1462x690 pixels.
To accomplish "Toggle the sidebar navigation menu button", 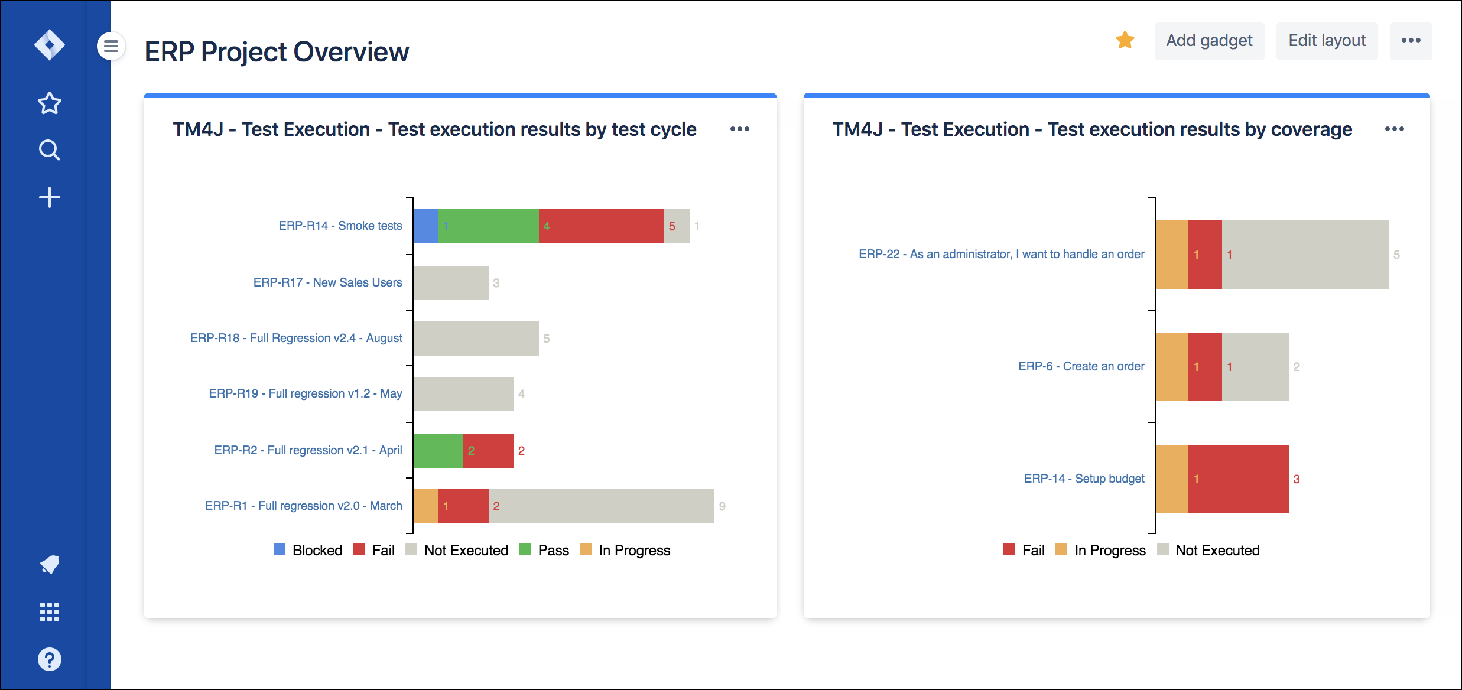I will pyautogui.click(x=111, y=46).
